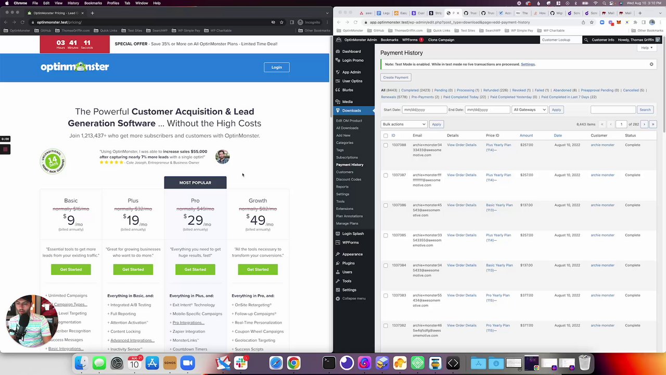Open the Bulk actions dropdown
This screenshot has height=375, width=666.
point(404,124)
